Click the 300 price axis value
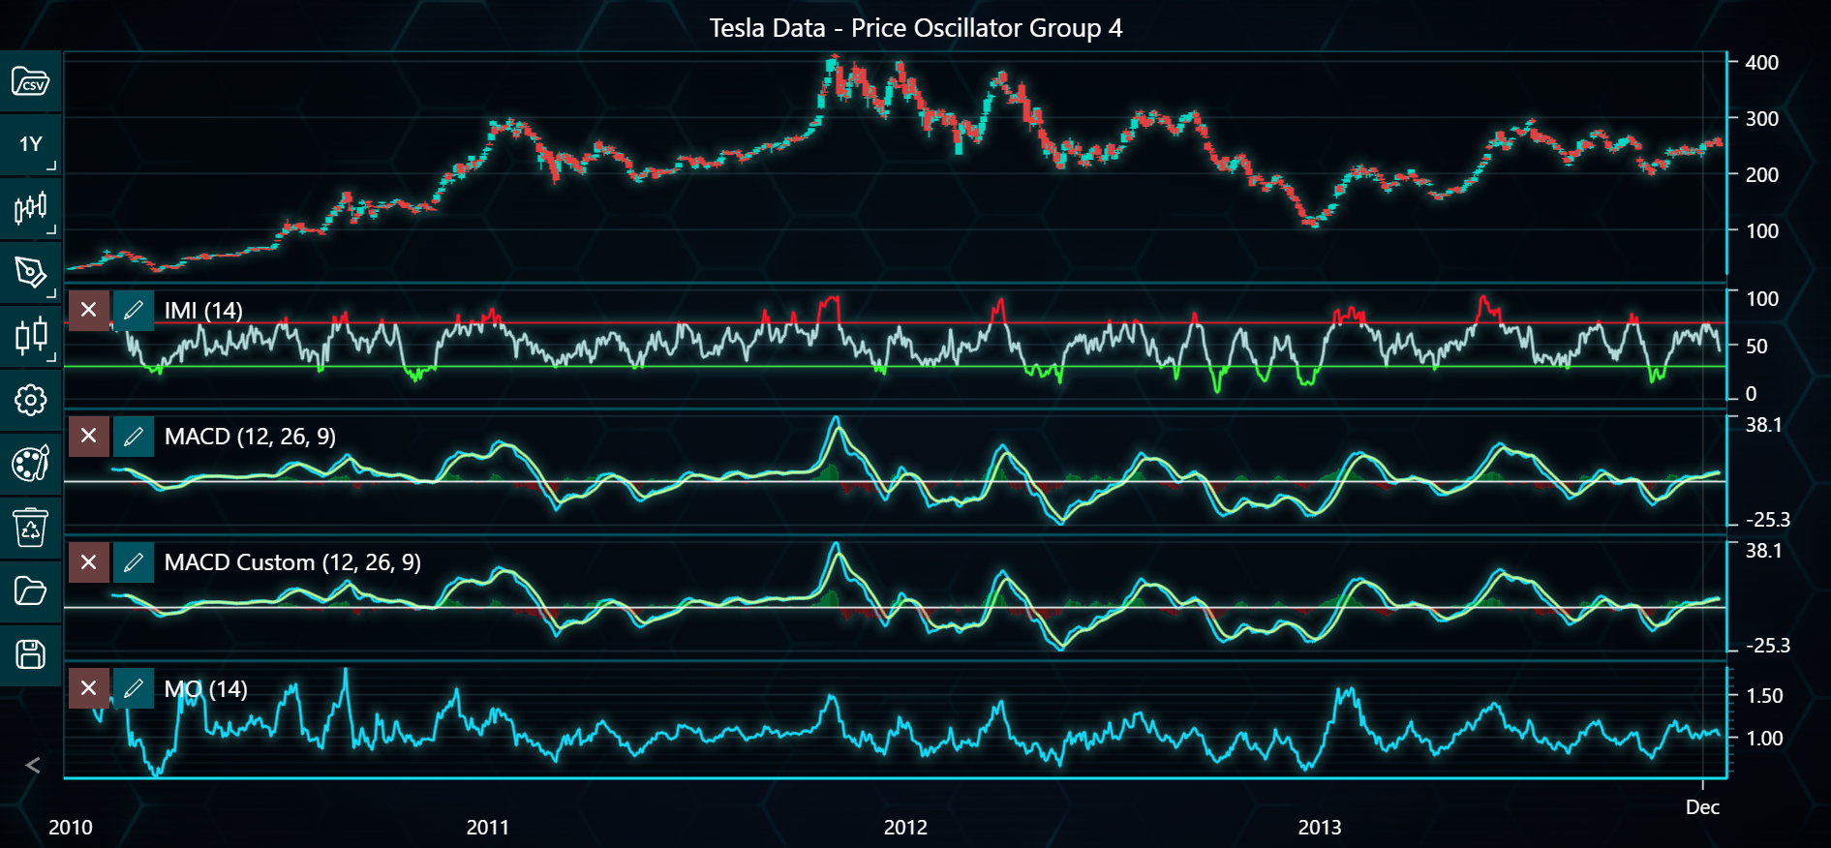Viewport: 1831px width, 848px height. tap(1761, 119)
